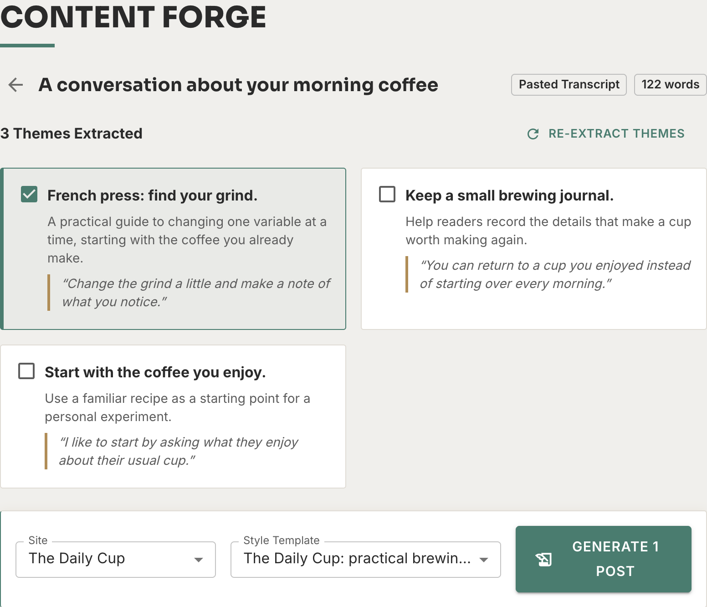707x607 pixels.
Task: Click the refresh icon beside Re-extract Themes
Action: coord(533,134)
